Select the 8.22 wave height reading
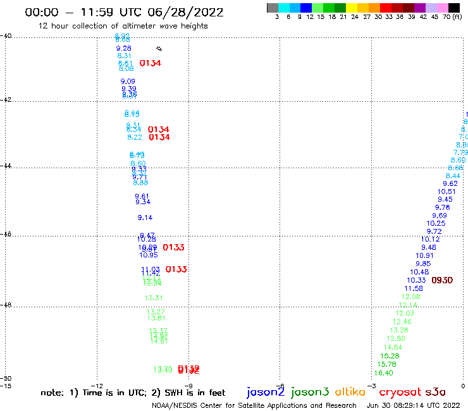468x411 pixels. pyautogui.click(x=135, y=137)
